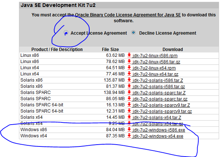
Task: Download jdk-7u2-solaris-sparcv9.tar.gz file link
Action: coord(162,111)
